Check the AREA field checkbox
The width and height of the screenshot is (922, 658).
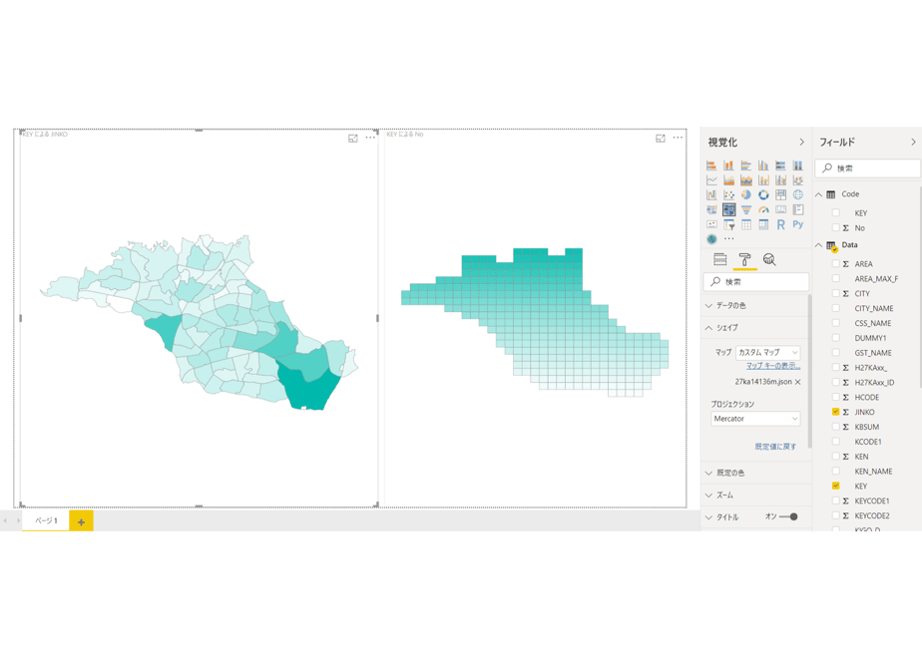click(835, 264)
